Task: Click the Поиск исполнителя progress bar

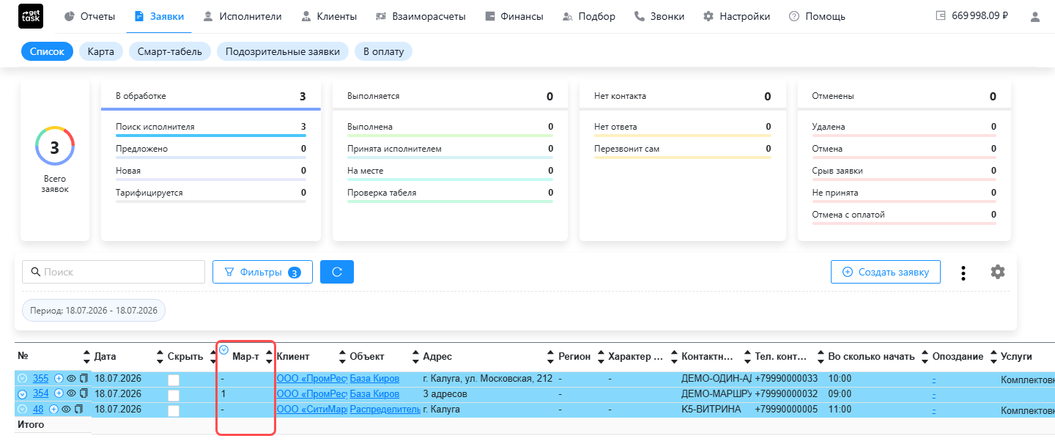Action: (x=211, y=136)
